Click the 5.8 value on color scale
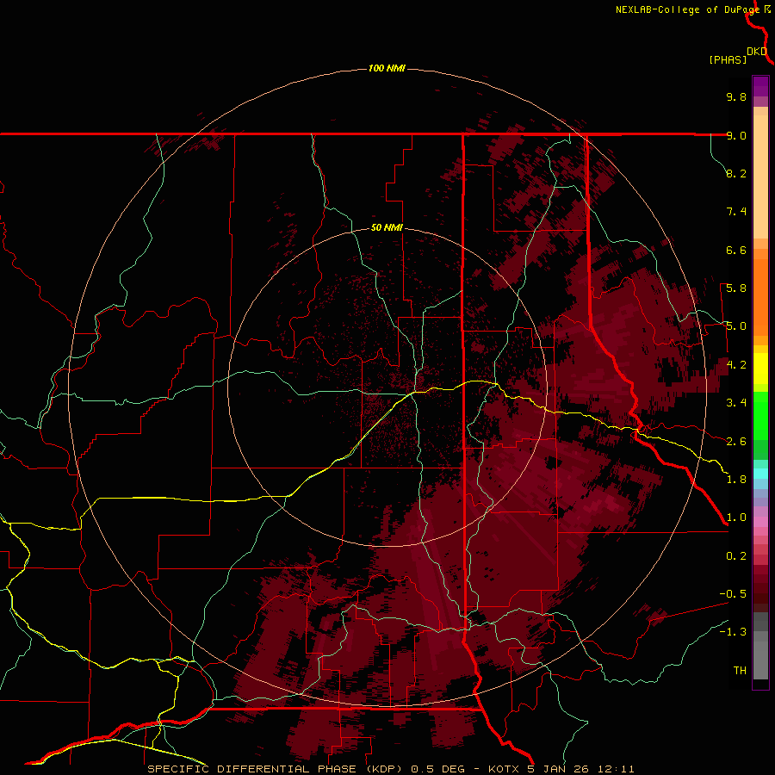Viewport: 775px width, 775px height. [x=736, y=288]
